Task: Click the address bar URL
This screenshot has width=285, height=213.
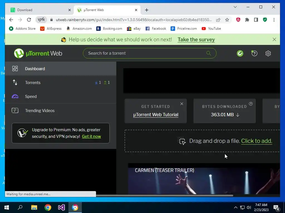Action: (x=134, y=20)
